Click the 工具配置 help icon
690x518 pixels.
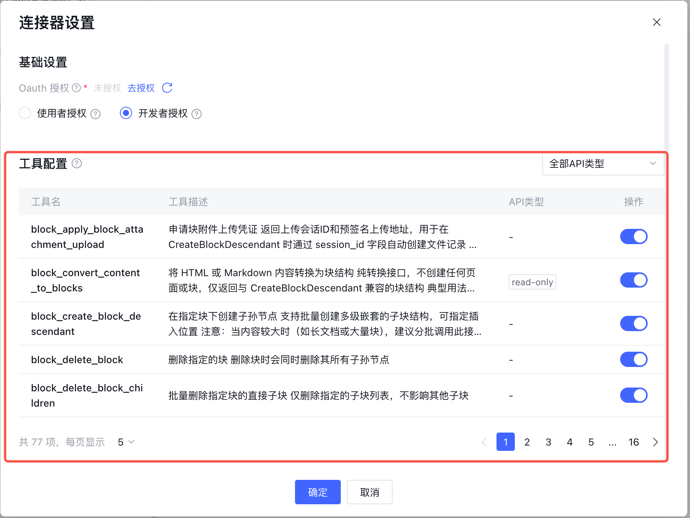[x=77, y=163]
